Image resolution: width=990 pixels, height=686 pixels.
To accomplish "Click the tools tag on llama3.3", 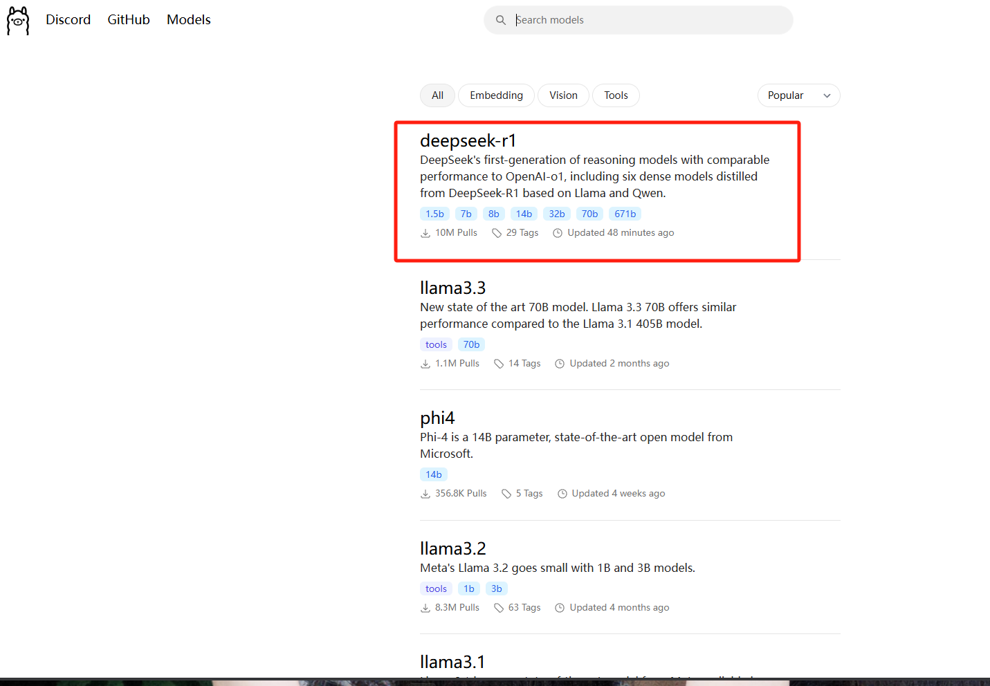I will tap(436, 344).
